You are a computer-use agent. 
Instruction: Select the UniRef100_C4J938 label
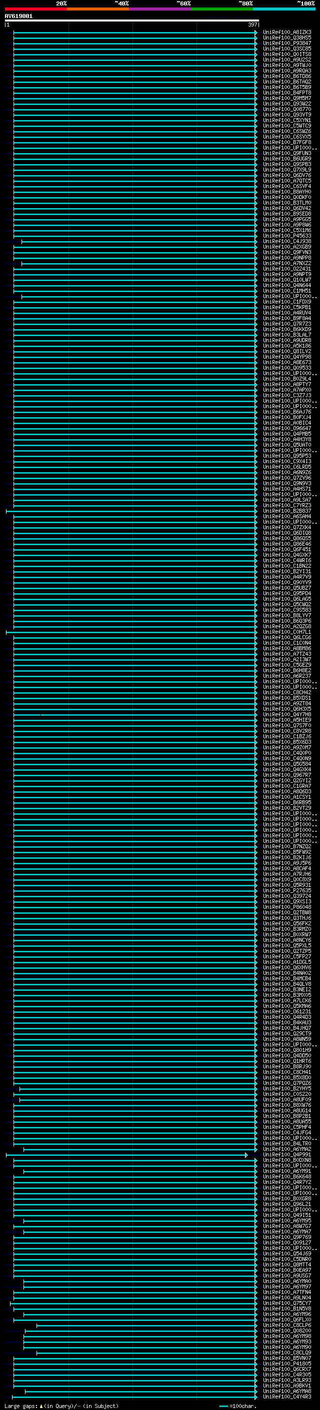click(x=287, y=242)
